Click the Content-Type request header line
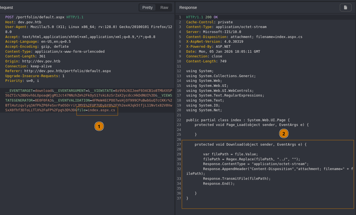The image size is (356, 215). tap(55, 52)
